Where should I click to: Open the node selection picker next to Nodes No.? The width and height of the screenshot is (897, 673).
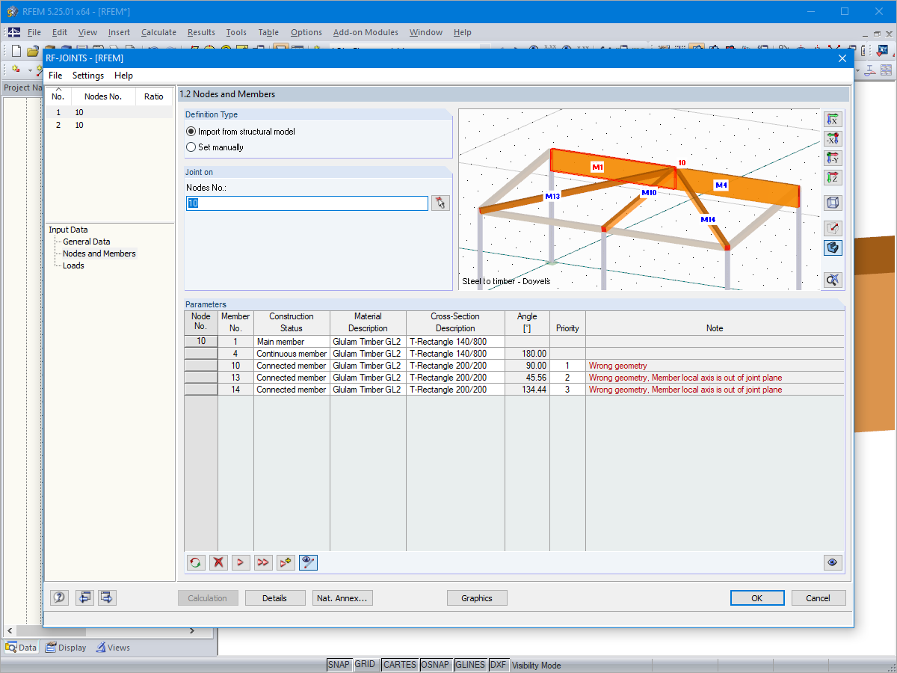tap(440, 203)
